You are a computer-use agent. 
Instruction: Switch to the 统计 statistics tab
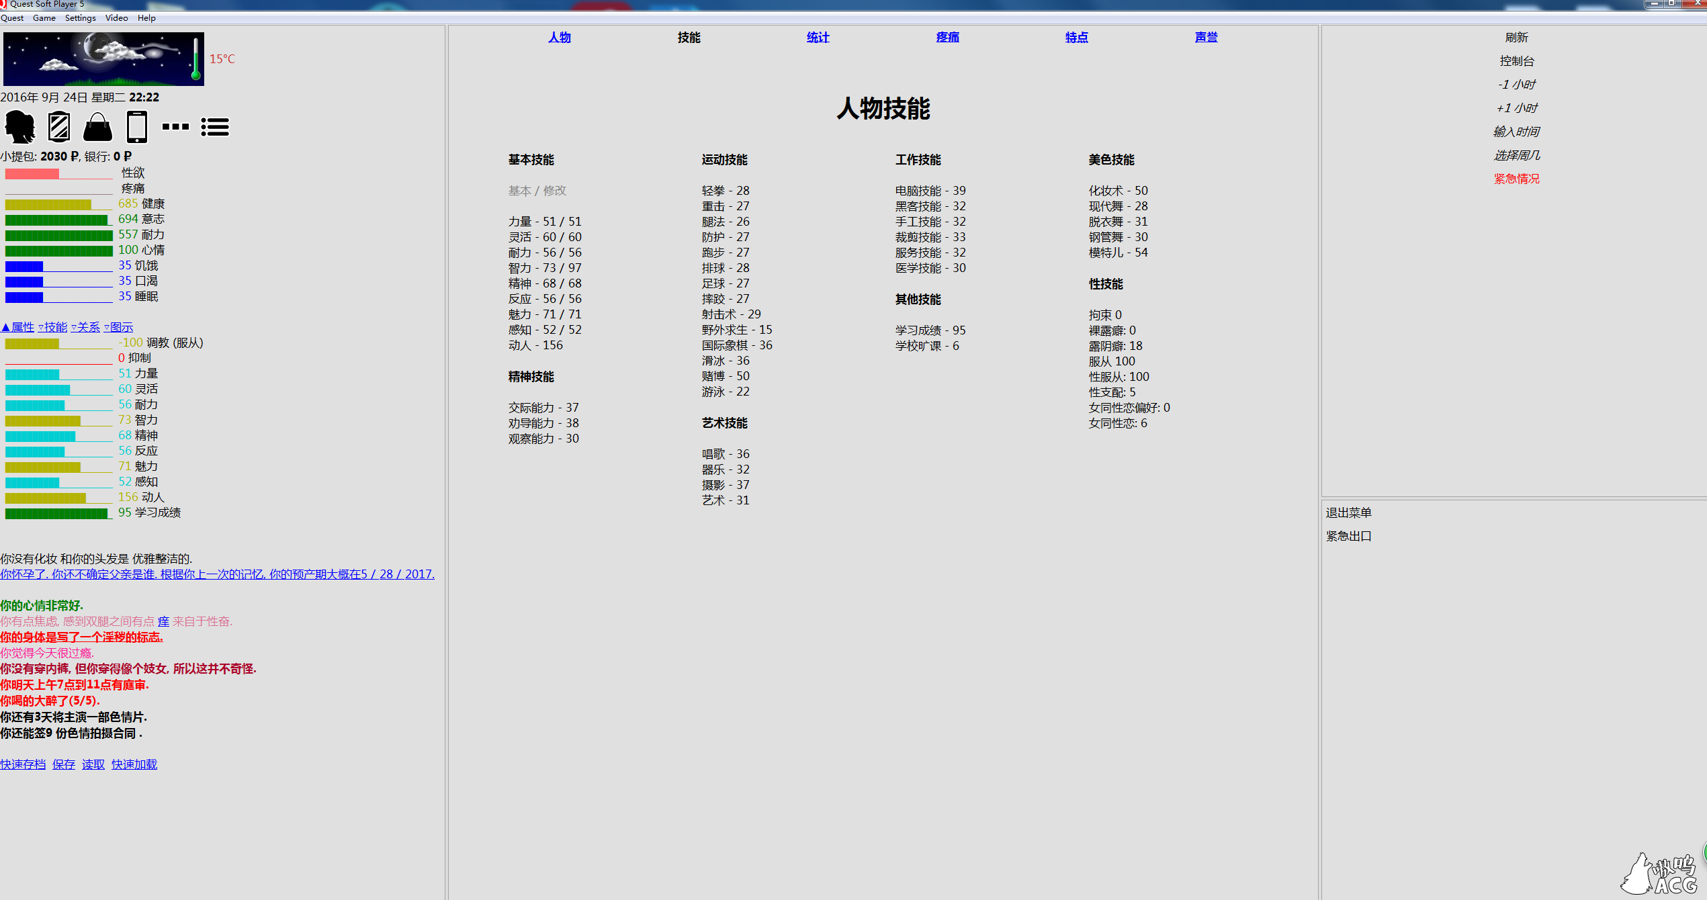(x=818, y=38)
